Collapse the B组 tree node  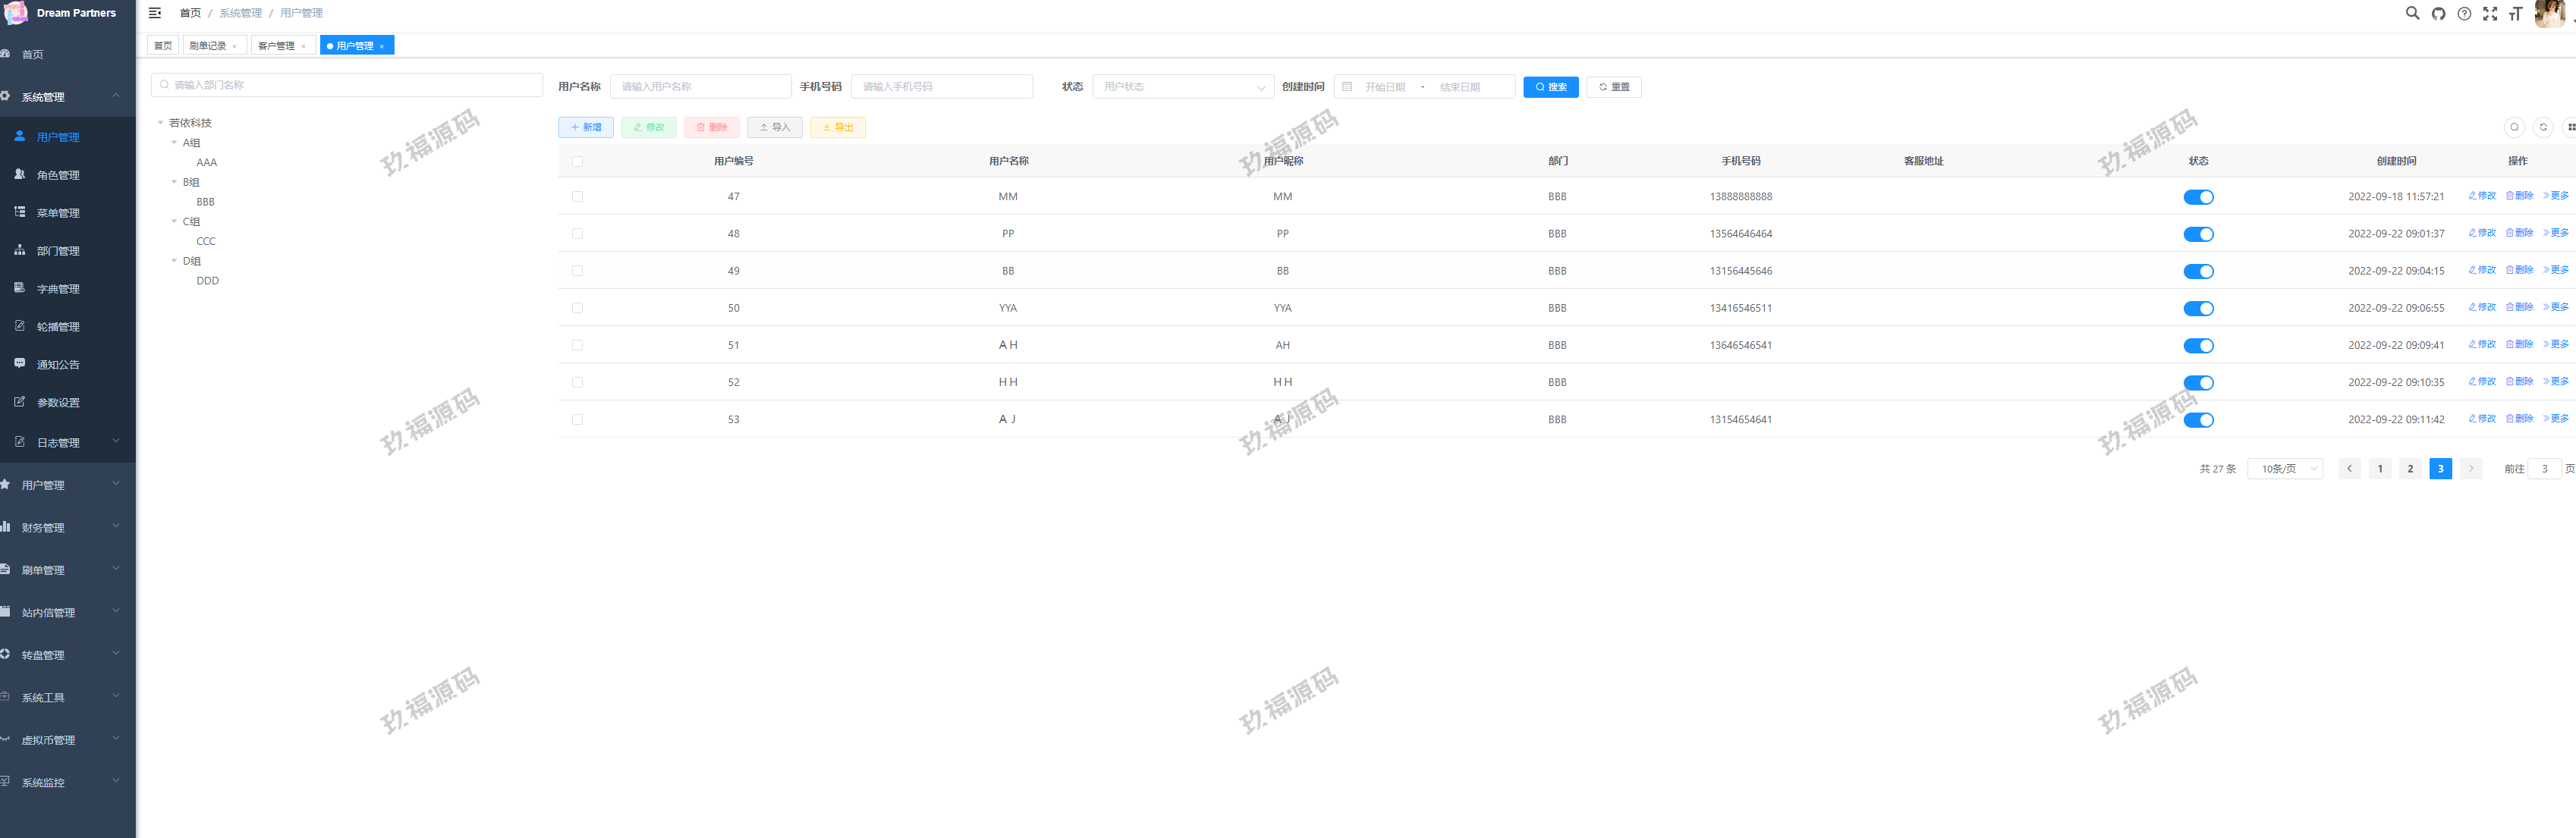click(174, 182)
